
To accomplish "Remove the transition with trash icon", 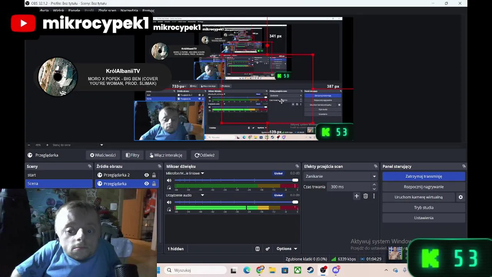I will coord(366,196).
